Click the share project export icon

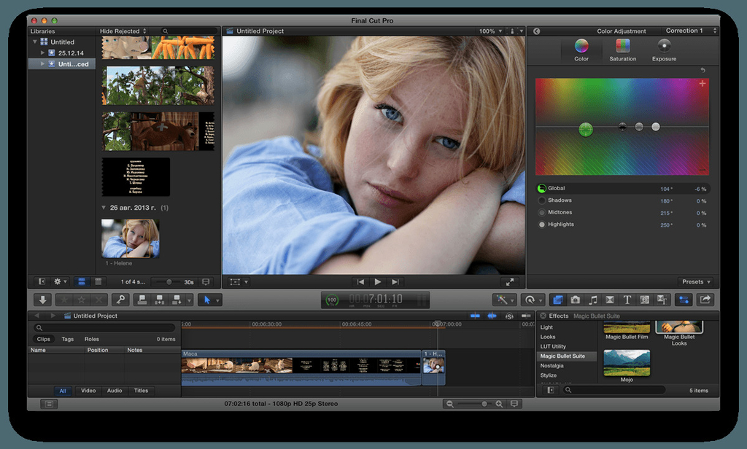705,300
